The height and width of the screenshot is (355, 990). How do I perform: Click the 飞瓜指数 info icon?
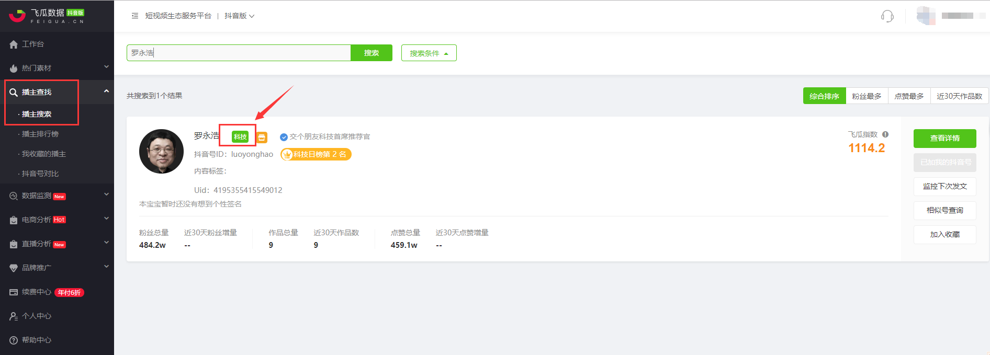[x=885, y=134]
